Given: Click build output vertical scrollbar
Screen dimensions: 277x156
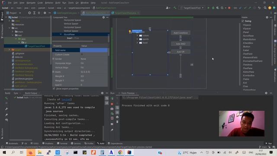Looking at the screenshot, I should coord(103,133).
